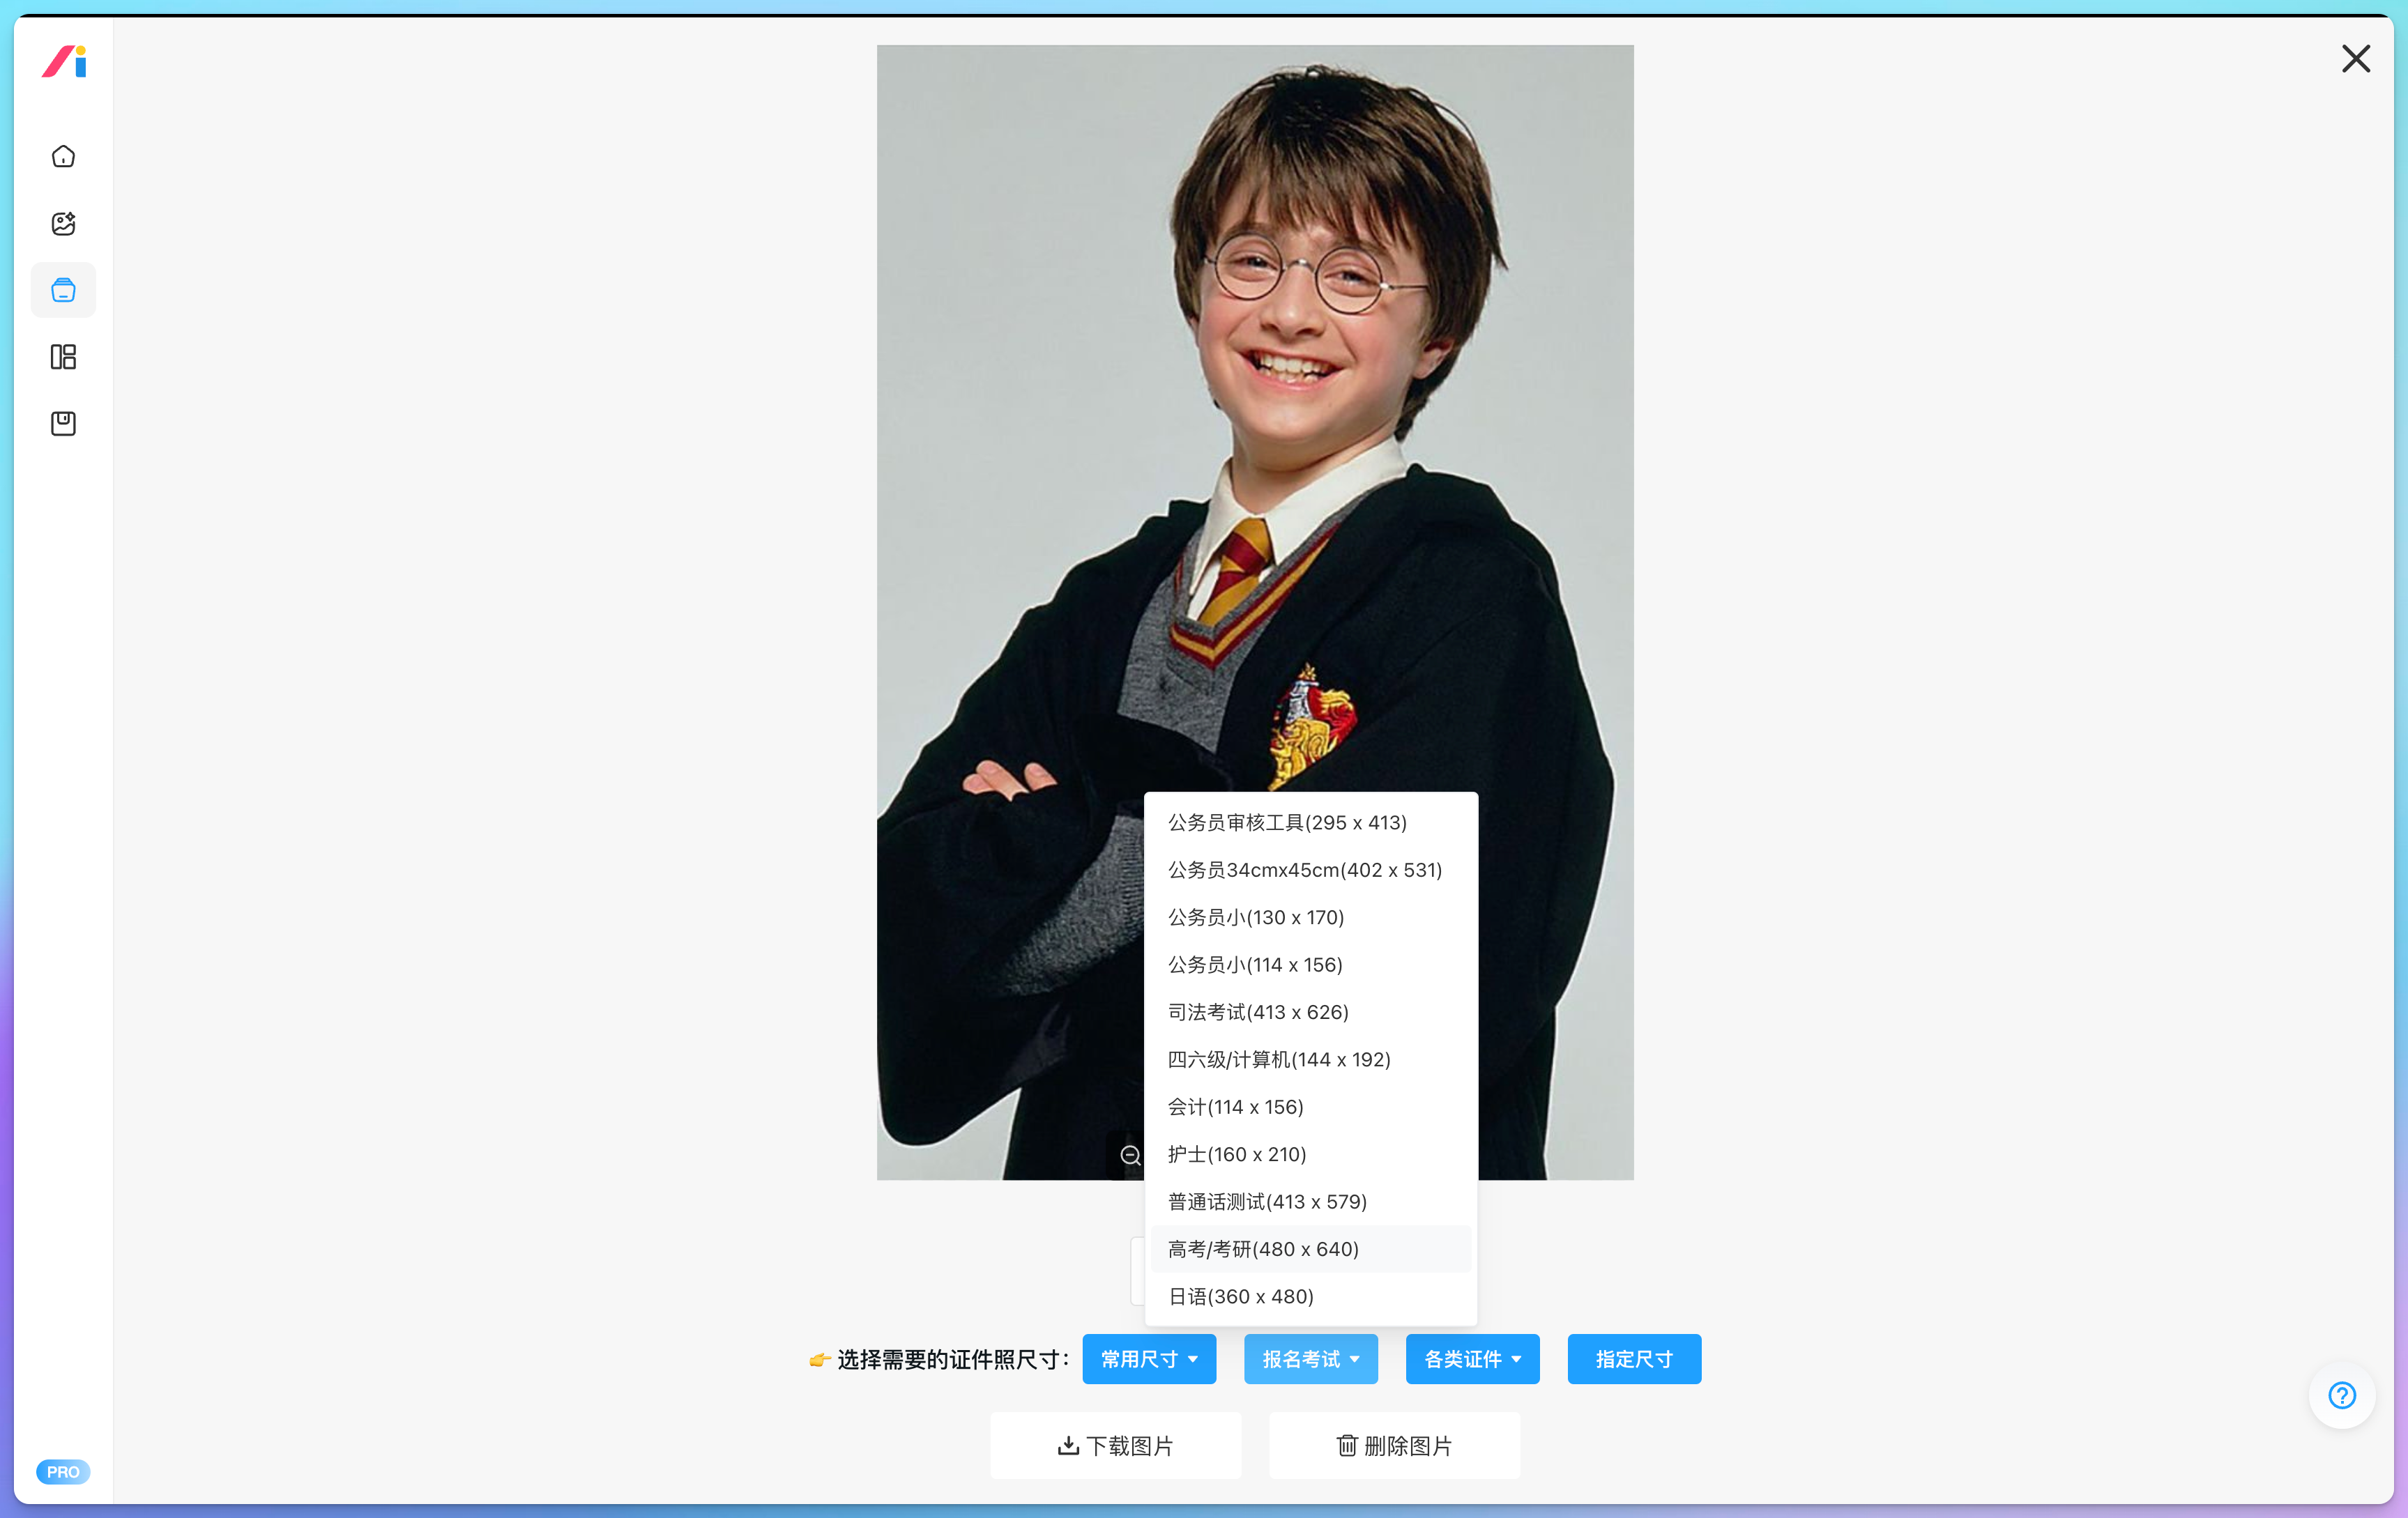The width and height of the screenshot is (2408, 1518).
Task: Click the help question mark icon
Action: 2341,1394
